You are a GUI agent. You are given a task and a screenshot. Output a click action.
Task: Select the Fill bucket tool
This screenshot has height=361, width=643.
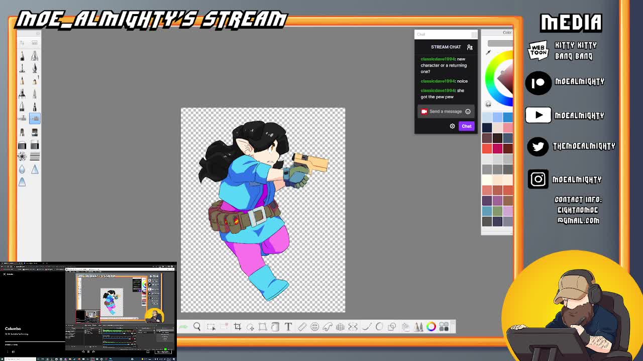click(275, 327)
